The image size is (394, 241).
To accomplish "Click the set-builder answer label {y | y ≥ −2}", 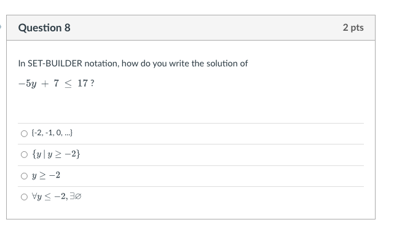I will [56, 154].
